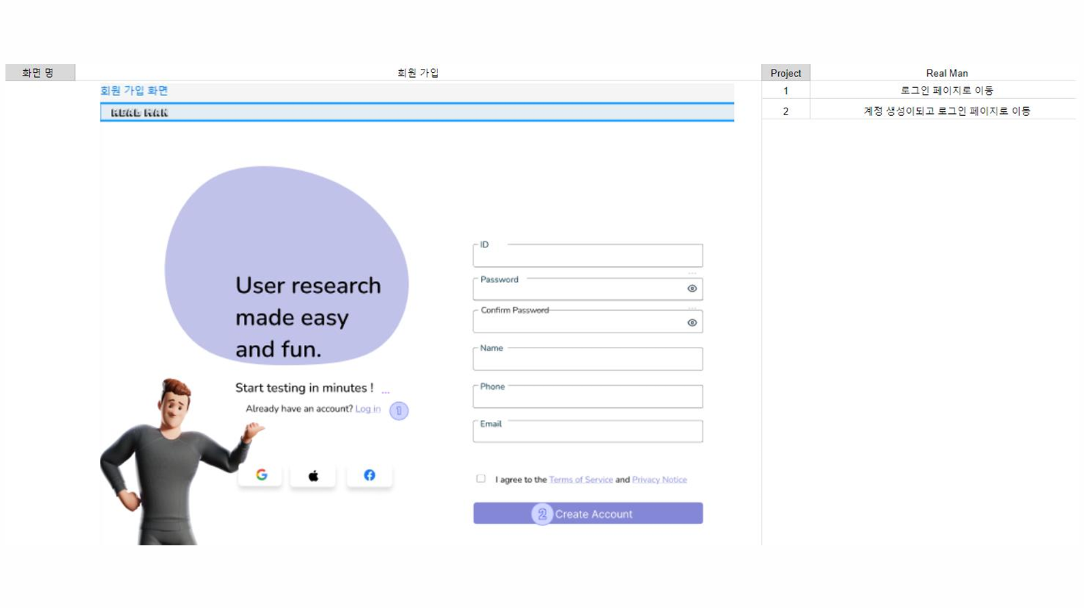The width and height of the screenshot is (1084, 608).
Task: Open the Terms of Service link
Action: click(580, 480)
